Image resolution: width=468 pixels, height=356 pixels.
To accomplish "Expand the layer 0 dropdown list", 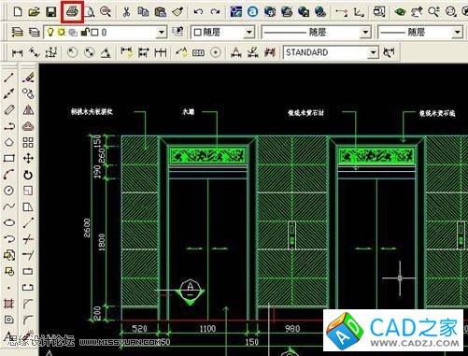I will pos(162,32).
